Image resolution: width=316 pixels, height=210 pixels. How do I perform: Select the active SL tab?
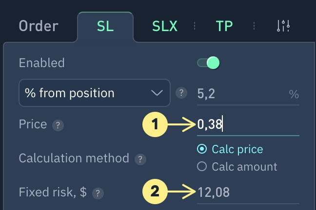point(105,26)
